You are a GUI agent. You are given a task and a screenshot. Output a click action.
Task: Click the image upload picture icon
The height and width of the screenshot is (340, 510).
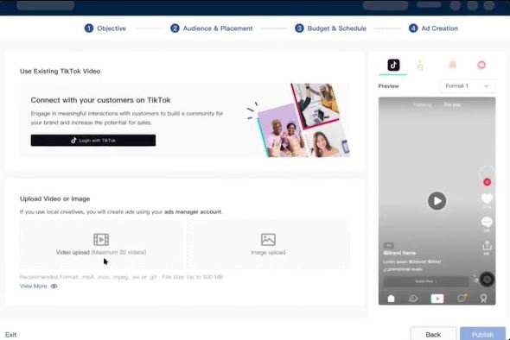click(x=268, y=239)
